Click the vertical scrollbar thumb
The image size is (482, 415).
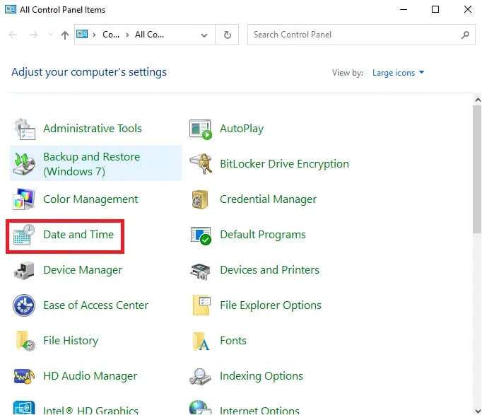point(477,169)
